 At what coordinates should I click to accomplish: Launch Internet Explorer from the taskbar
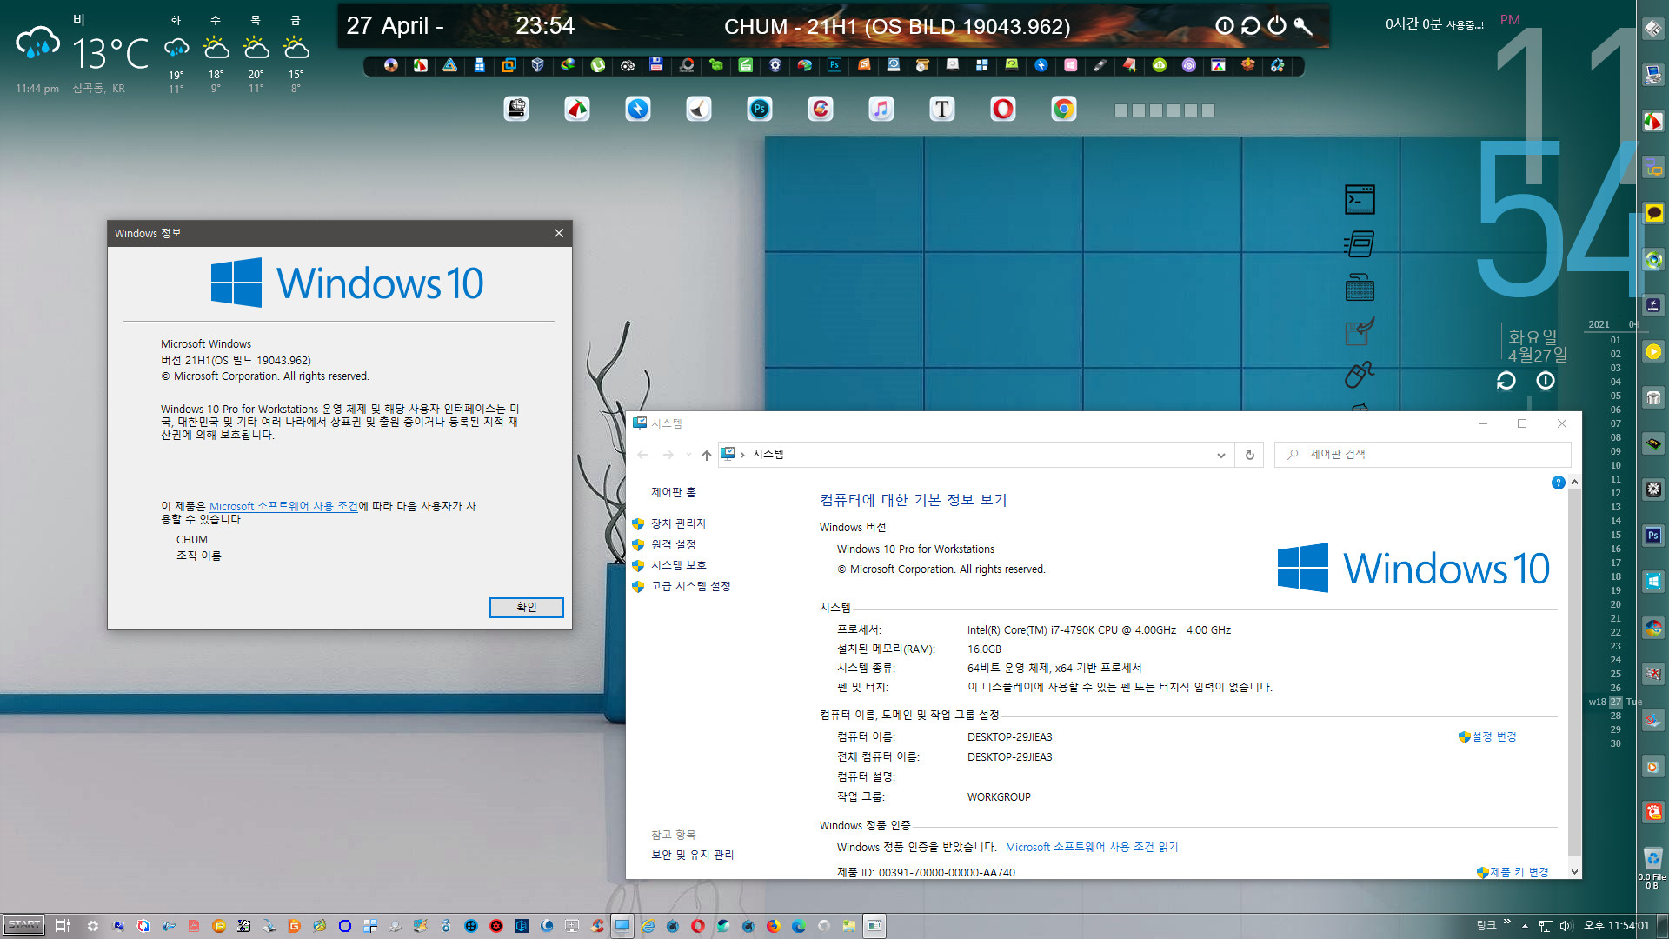pos(648,926)
